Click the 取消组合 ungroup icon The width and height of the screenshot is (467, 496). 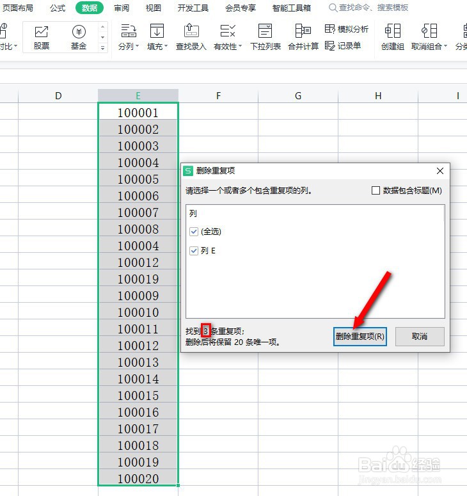click(429, 31)
